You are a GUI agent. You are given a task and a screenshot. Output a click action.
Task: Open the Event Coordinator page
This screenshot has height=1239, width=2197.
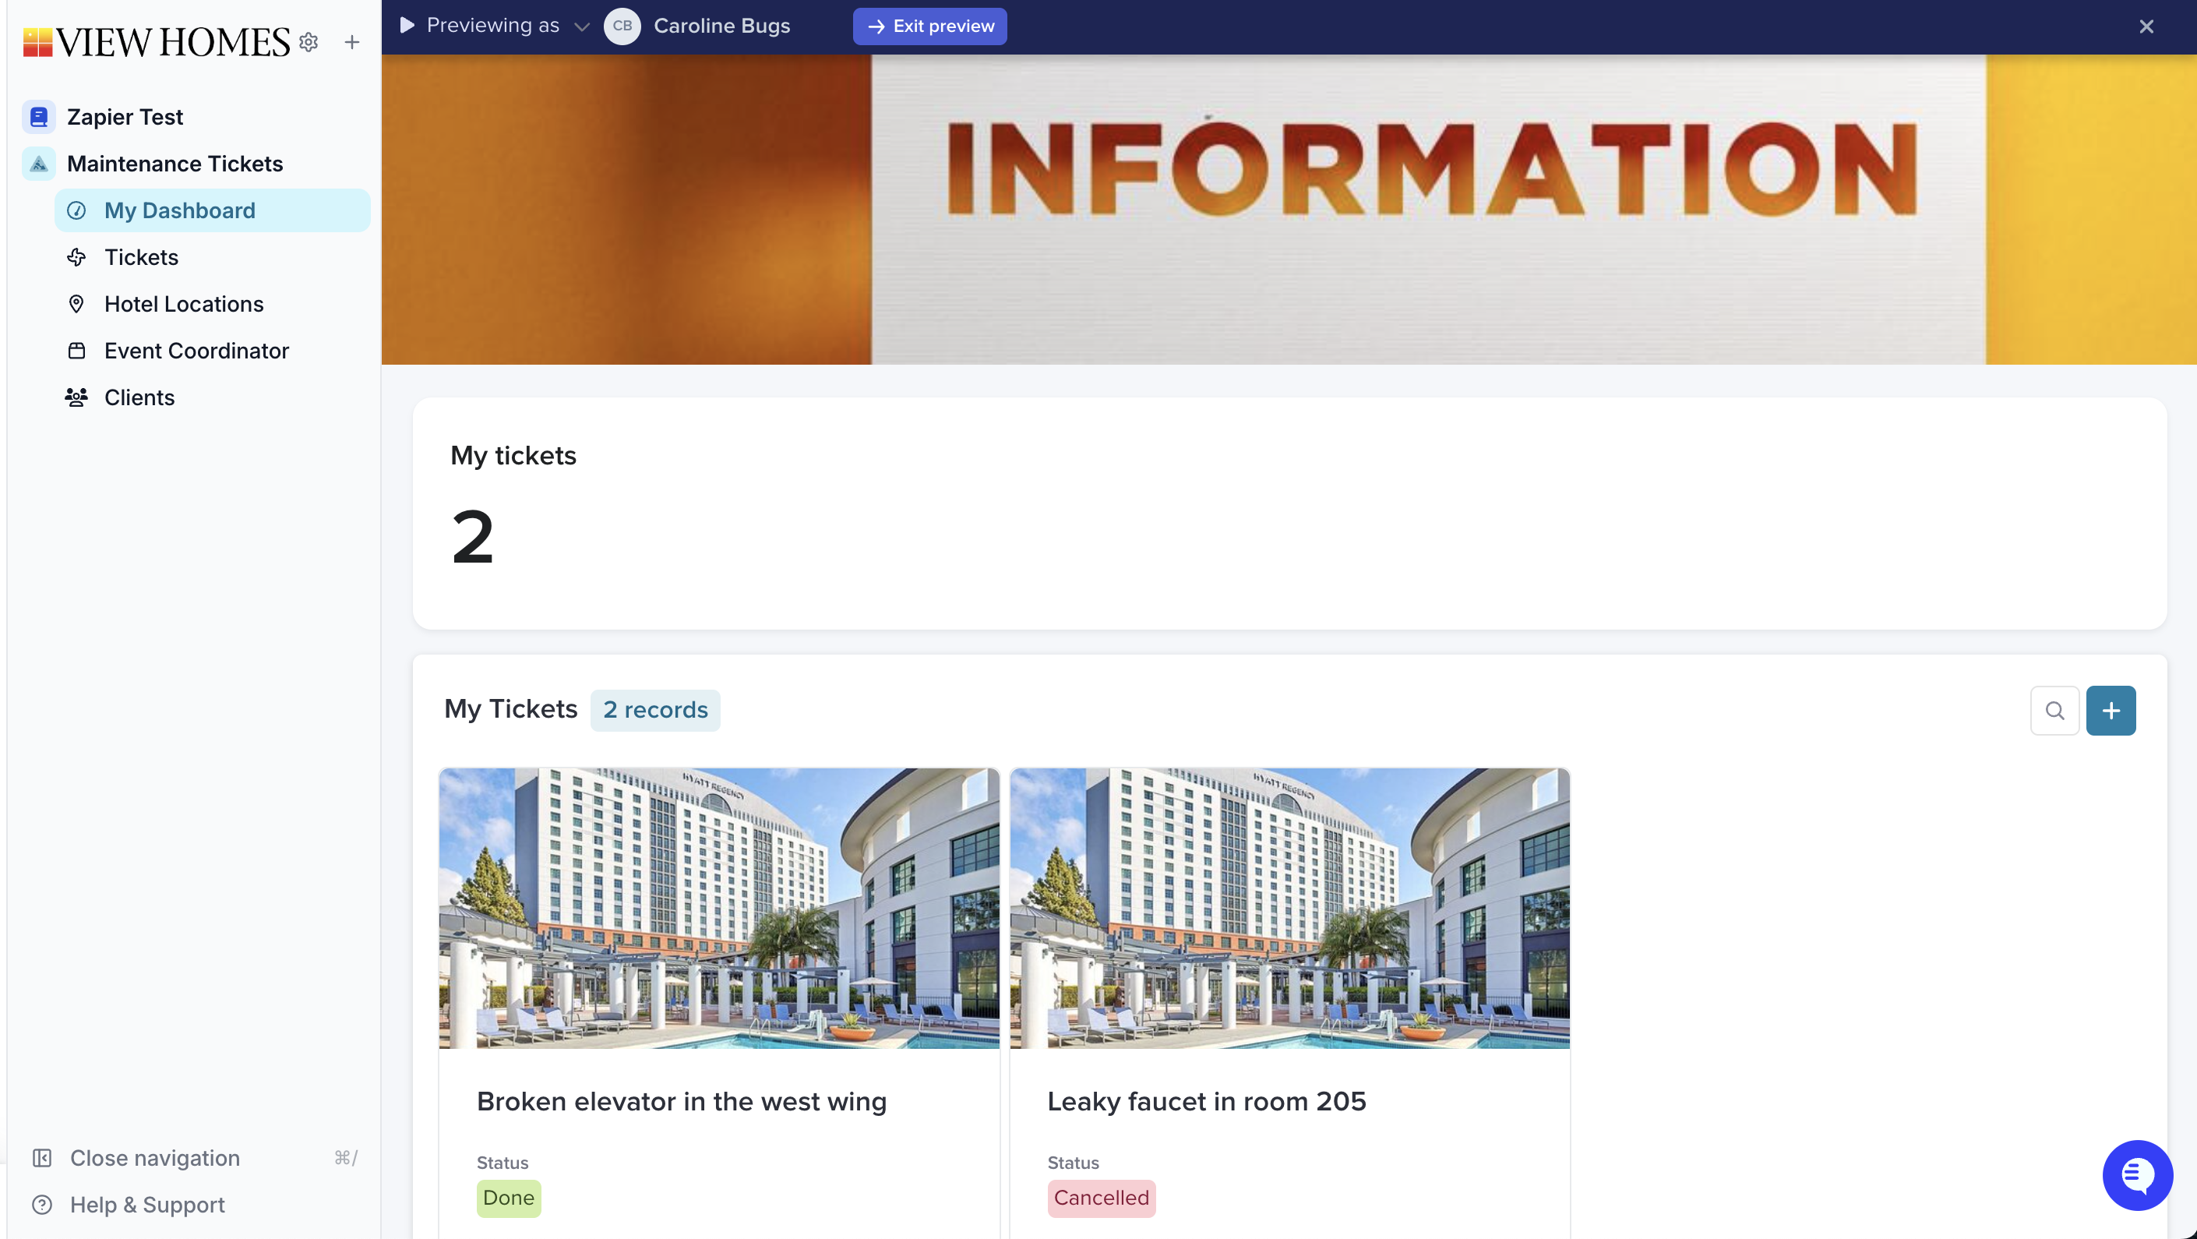(196, 351)
